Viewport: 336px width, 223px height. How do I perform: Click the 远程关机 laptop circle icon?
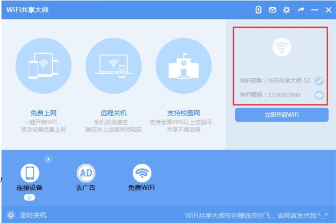pos(114,66)
